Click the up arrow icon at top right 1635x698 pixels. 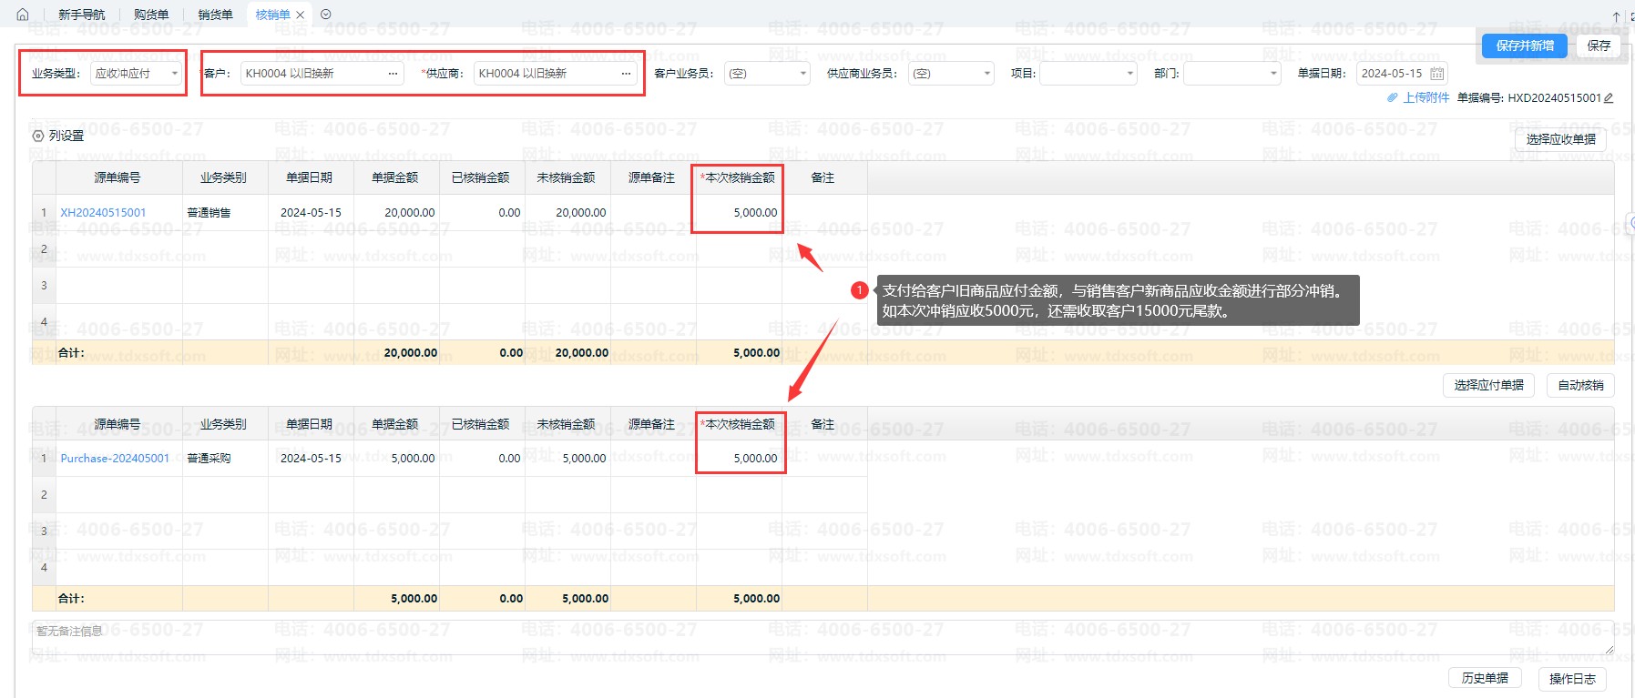coord(1616,16)
